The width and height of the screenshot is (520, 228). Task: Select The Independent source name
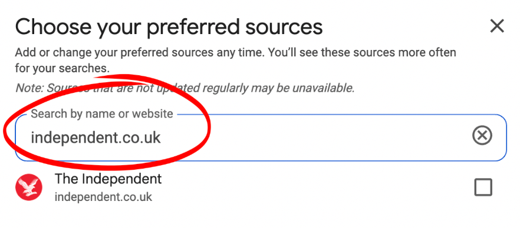[x=108, y=179]
